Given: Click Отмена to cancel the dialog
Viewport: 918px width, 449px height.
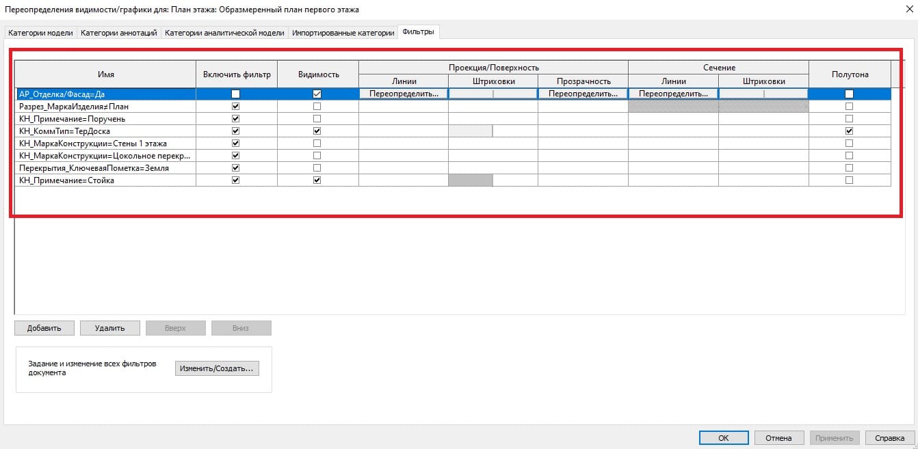Looking at the screenshot, I should (778, 438).
